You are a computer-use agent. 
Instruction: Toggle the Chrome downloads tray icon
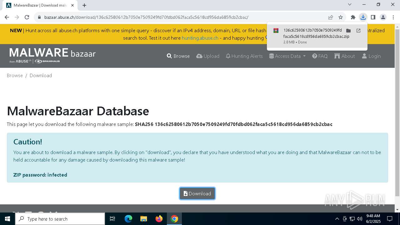[x=363, y=17]
